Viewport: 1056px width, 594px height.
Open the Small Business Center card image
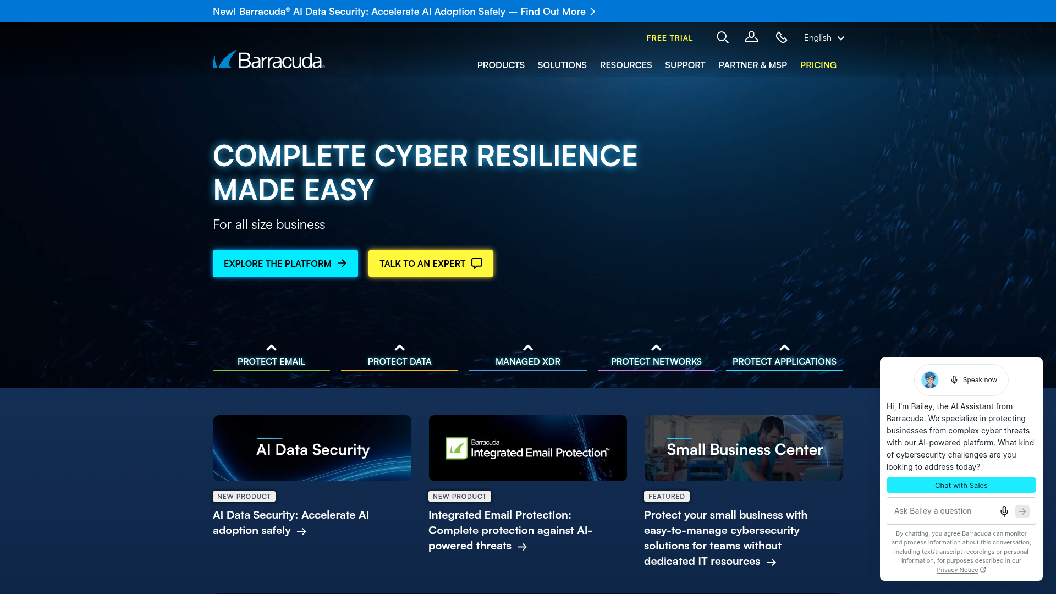[744, 448]
